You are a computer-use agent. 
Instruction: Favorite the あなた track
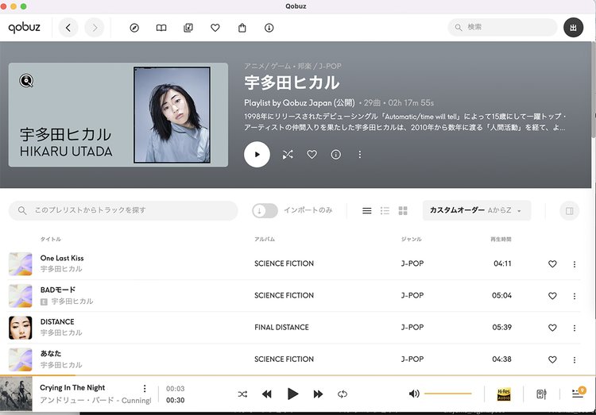[x=552, y=359]
